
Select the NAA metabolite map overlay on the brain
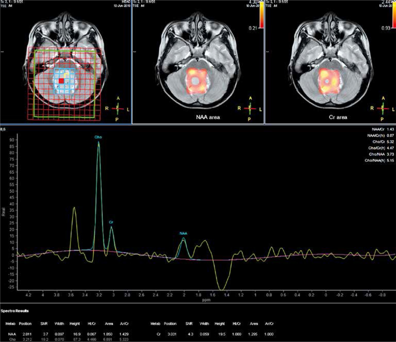tap(197, 81)
